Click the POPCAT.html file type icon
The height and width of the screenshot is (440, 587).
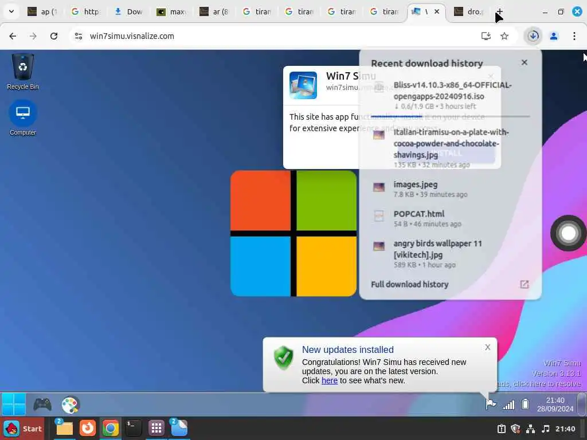coord(379,216)
